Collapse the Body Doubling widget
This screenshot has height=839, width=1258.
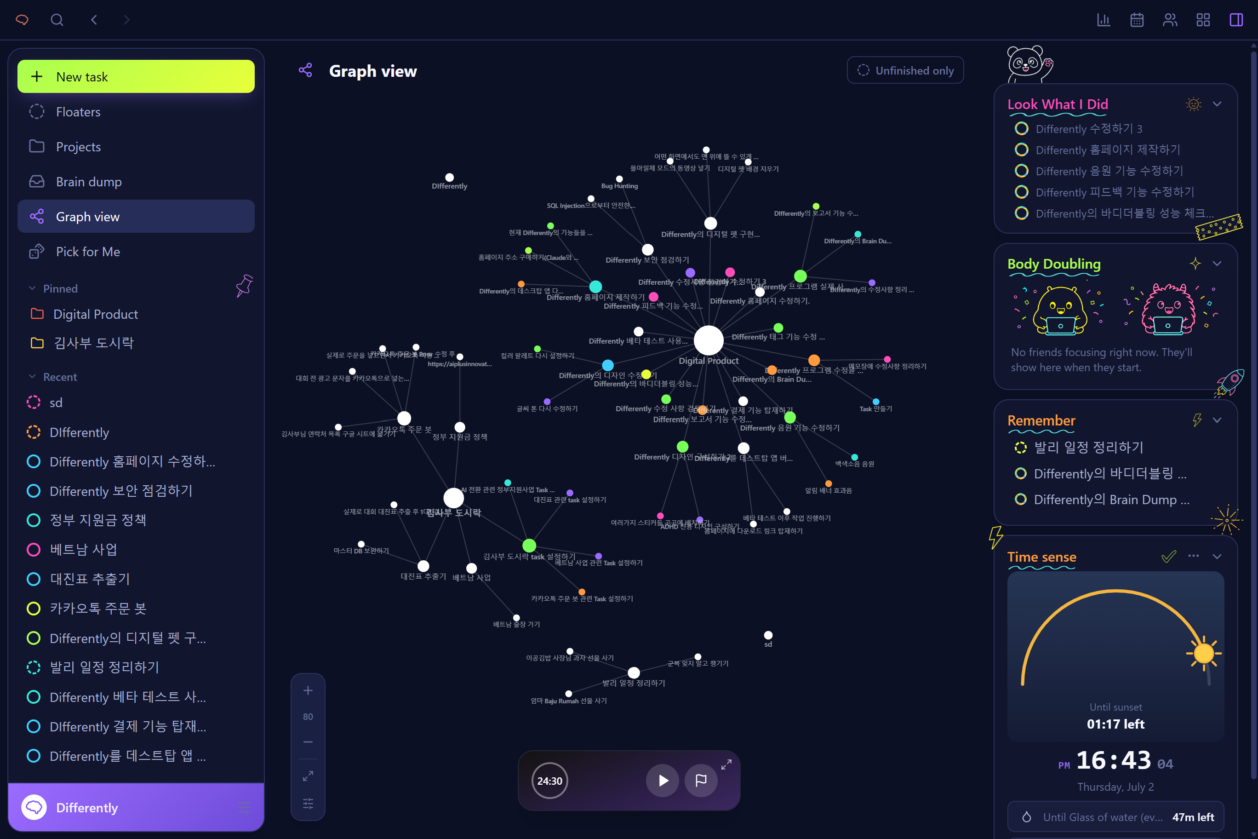(1218, 263)
